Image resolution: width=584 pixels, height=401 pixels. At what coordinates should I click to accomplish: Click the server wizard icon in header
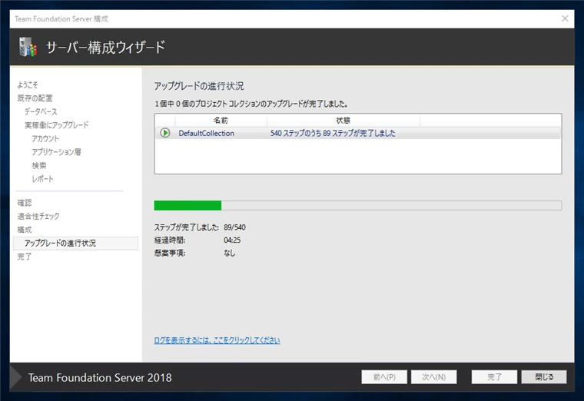point(28,47)
